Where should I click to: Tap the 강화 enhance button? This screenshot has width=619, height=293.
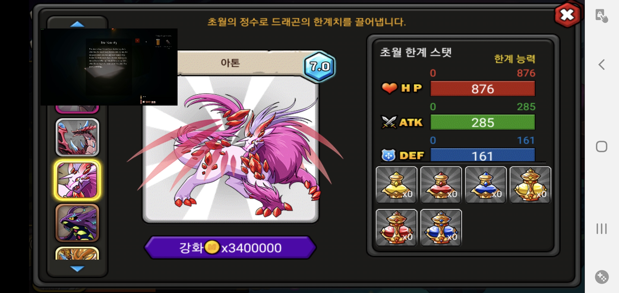[x=230, y=248]
